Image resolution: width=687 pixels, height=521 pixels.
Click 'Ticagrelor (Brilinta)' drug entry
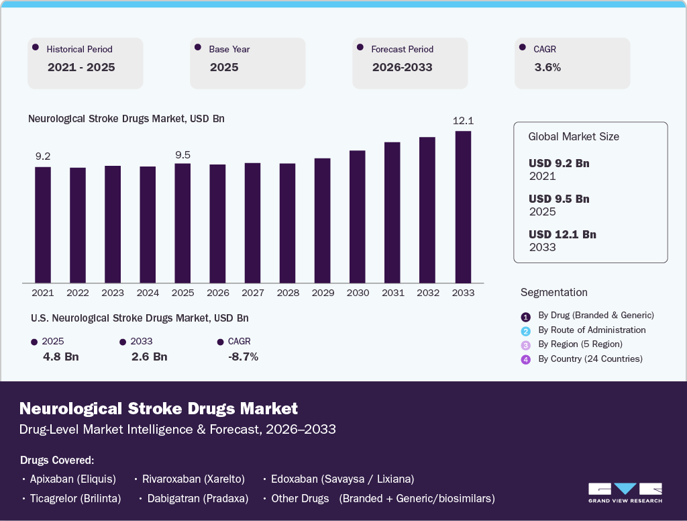pyautogui.click(x=75, y=499)
